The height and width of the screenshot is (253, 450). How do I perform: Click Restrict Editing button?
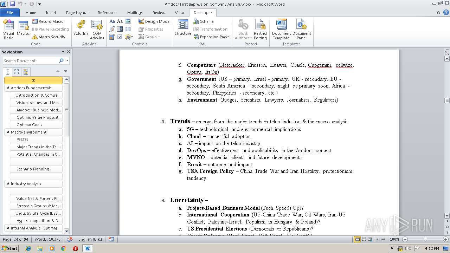[261, 30]
